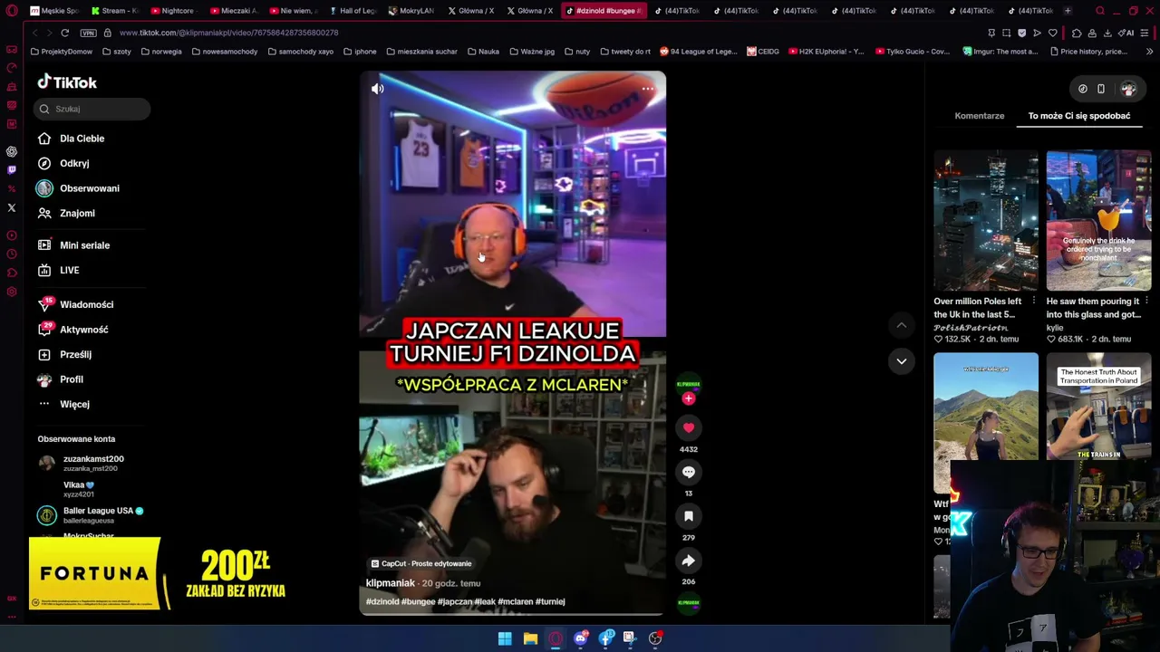
Task: Open the klipmaniak author profile link
Action: (391, 583)
